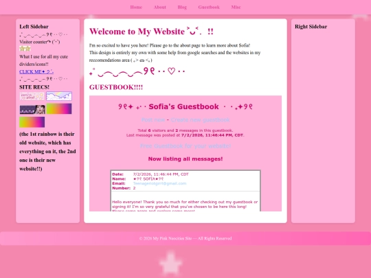Open the dark purple banner with face

(32, 109)
